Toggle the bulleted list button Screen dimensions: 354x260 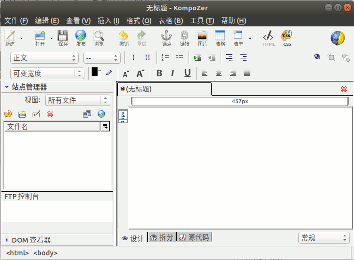[x=180, y=57]
